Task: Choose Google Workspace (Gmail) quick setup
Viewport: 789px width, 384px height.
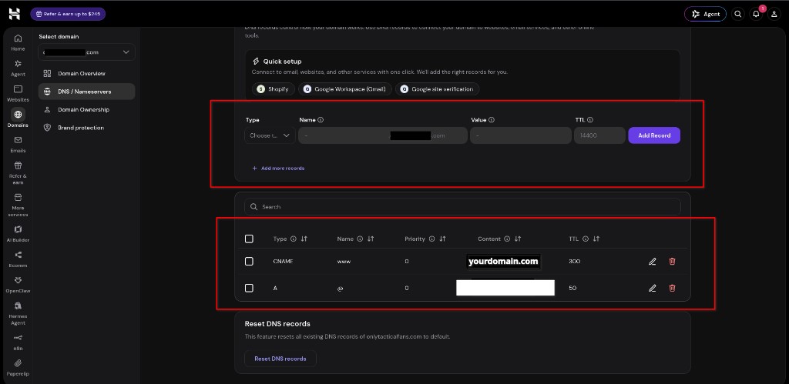Action: click(345, 89)
